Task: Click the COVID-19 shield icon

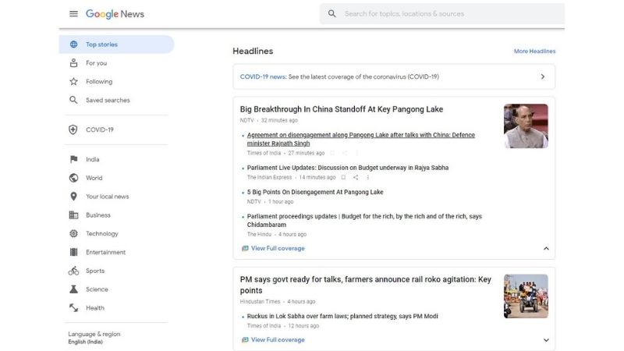Action: click(x=73, y=129)
